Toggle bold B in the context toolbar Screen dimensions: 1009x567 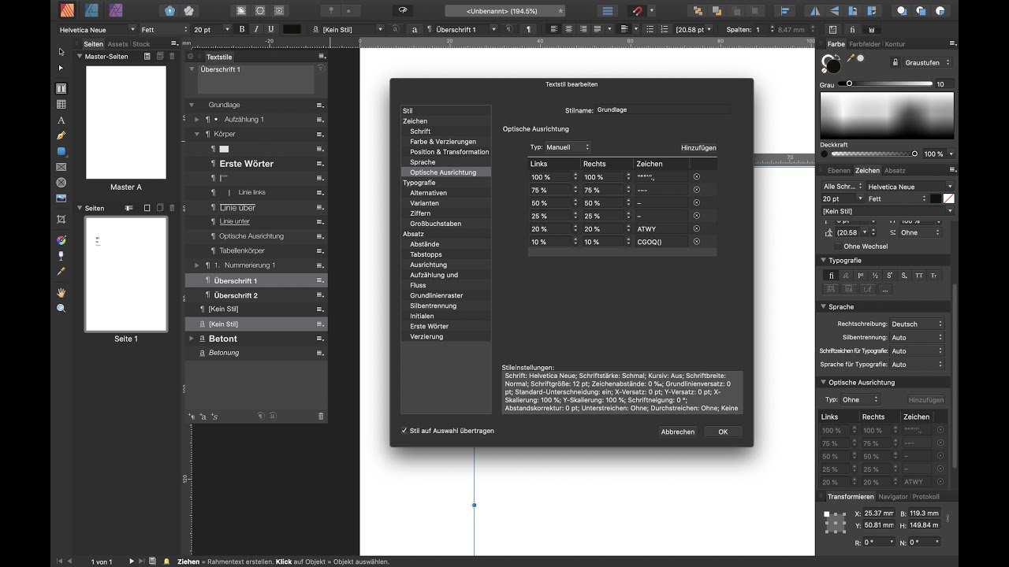tap(242, 29)
